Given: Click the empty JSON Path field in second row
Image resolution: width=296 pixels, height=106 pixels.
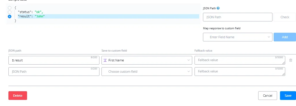Looking at the screenshot, I should (54, 72).
